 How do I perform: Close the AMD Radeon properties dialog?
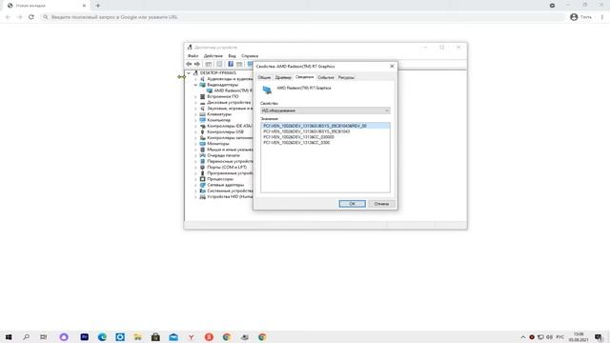[x=392, y=67]
